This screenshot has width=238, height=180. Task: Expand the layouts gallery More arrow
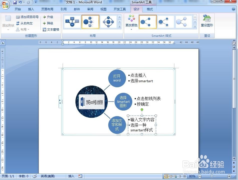coord(120,27)
